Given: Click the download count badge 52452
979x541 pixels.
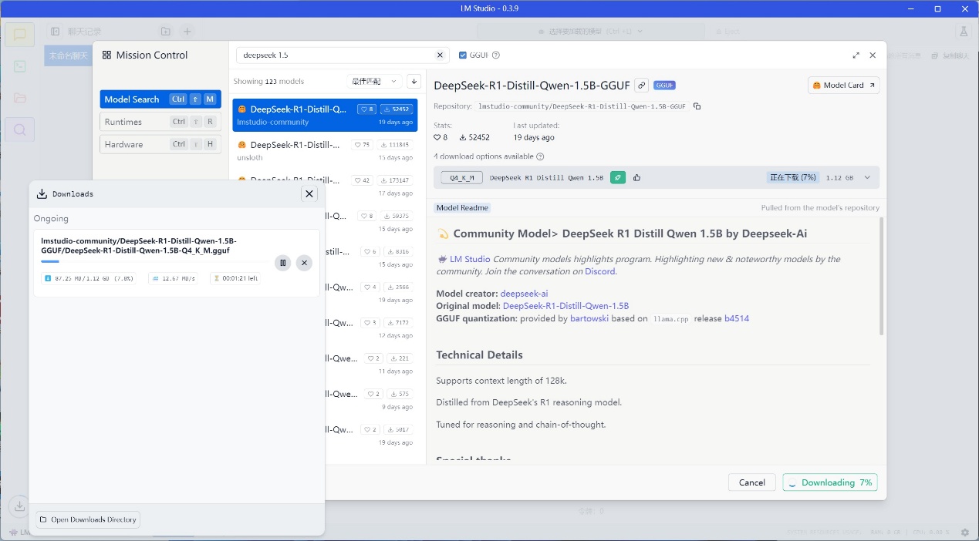Looking at the screenshot, I should click(x=397, y=109).
